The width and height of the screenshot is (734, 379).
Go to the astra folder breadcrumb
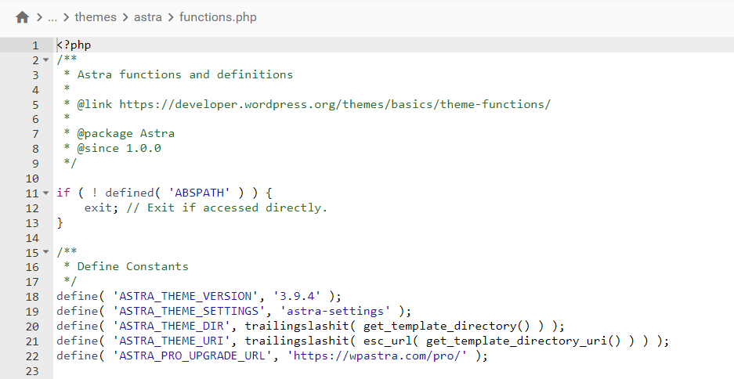147,17
